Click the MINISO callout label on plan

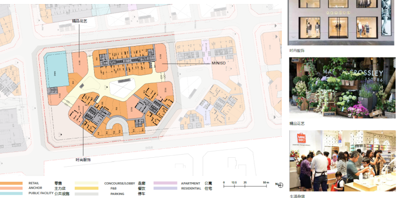tap(218, 63)
